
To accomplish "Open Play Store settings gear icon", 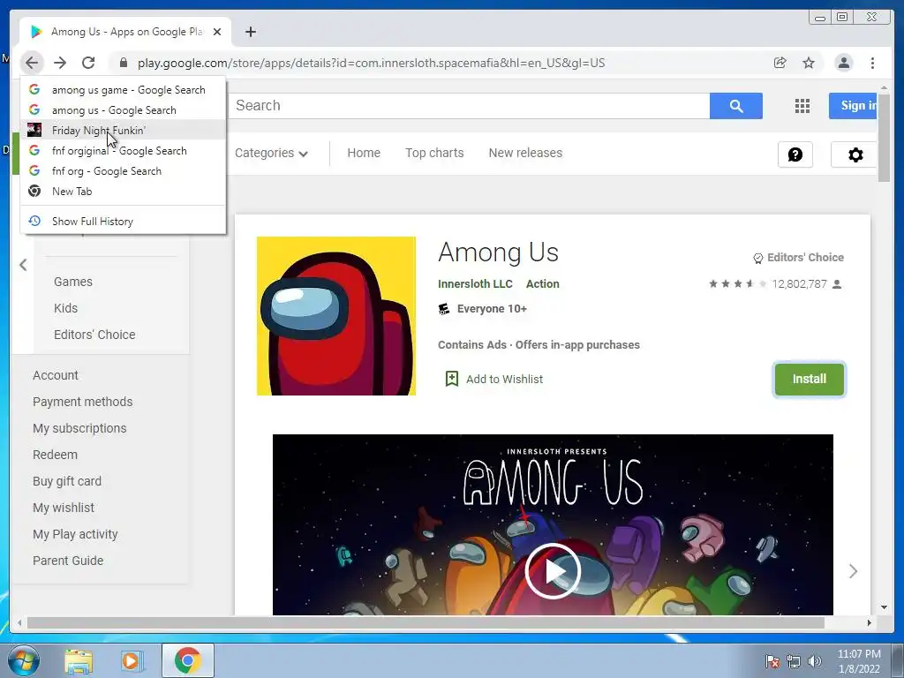I will [855, 154].
